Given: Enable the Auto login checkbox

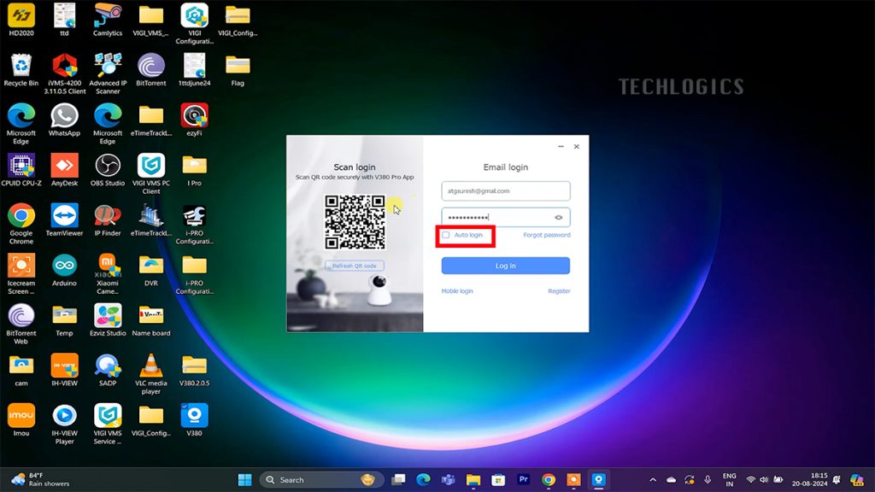Looking at the screenshot, I should tap(446, 235).
